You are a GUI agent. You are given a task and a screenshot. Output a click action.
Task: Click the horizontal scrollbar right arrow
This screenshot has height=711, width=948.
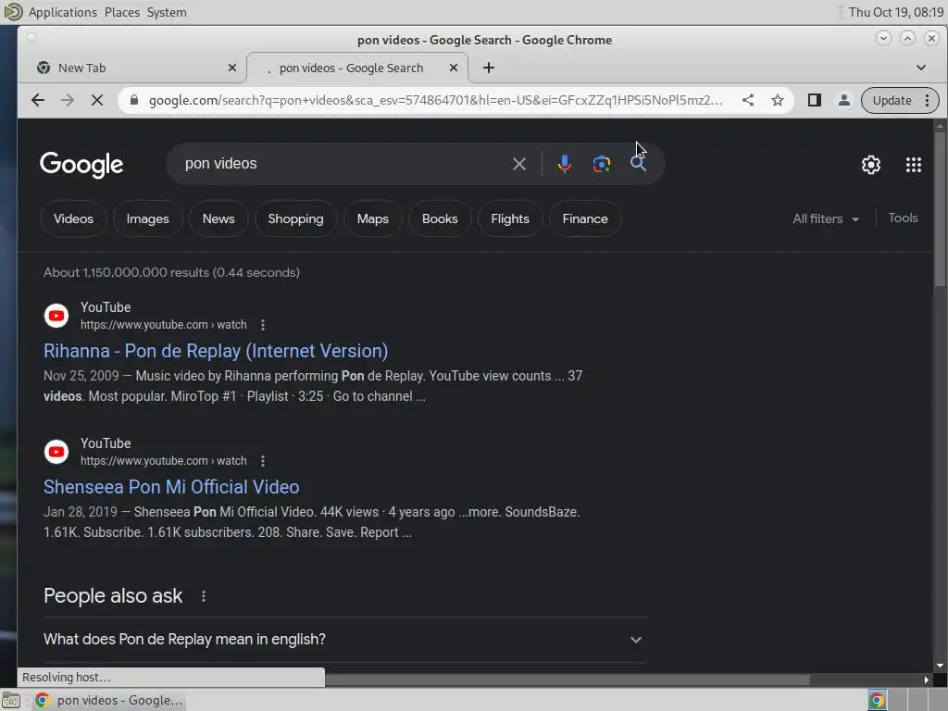(926, 680)
